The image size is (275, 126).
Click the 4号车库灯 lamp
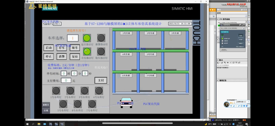pyautogui.click(x=99, y=91)
